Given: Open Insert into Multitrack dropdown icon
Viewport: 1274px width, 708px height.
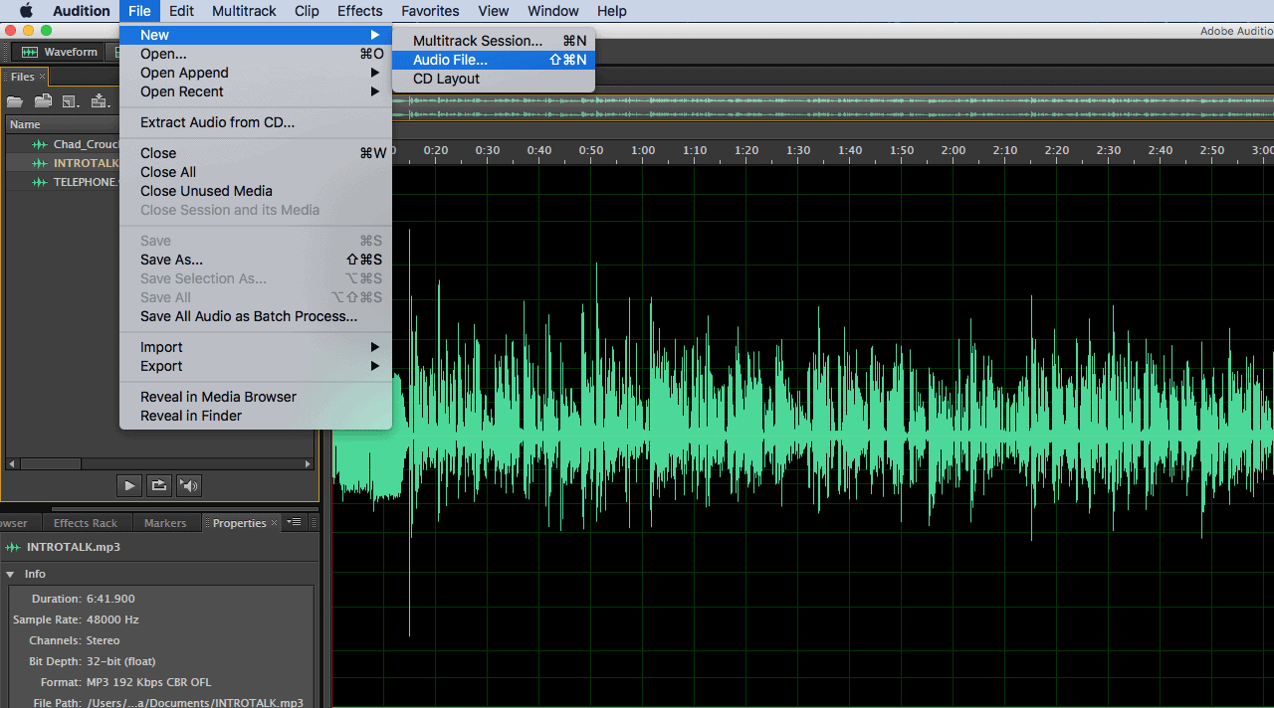Looking at the screenshot, I should click(100, 101).
